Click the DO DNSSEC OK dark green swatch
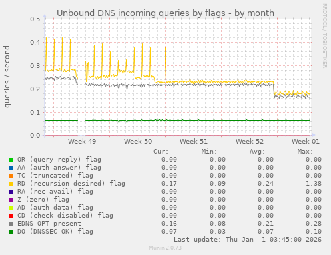The height and width of the screenshot is (255, 331). [x=11, y=232]
